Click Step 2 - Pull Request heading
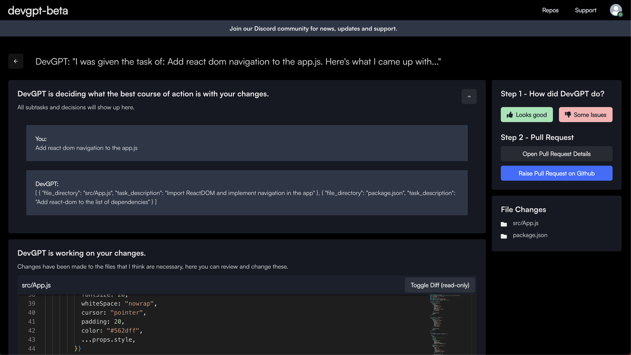Viewport: 631px width, 355px height. tap(537, 137)
